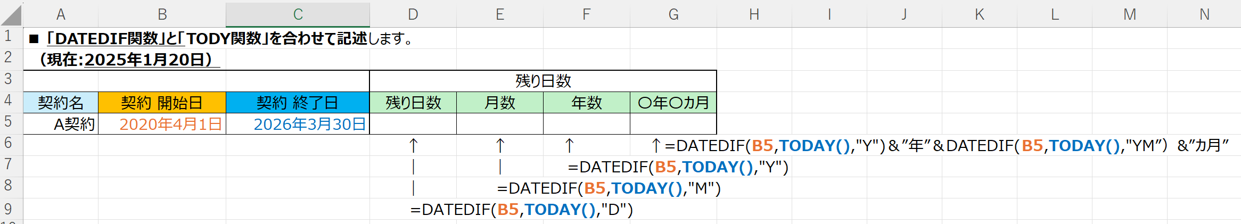Click the light blue 契約名 header cell

[61, 103]
